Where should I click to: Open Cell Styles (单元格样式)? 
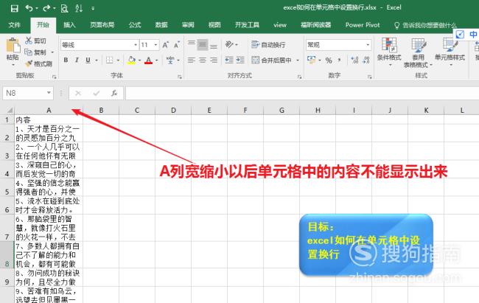[x=450, y=52]
